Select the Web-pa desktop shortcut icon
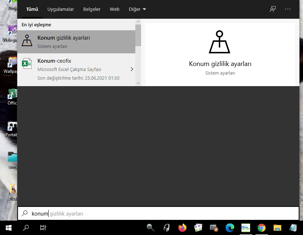Viewport: 303px width, 235px height. (x=11, y=34)
